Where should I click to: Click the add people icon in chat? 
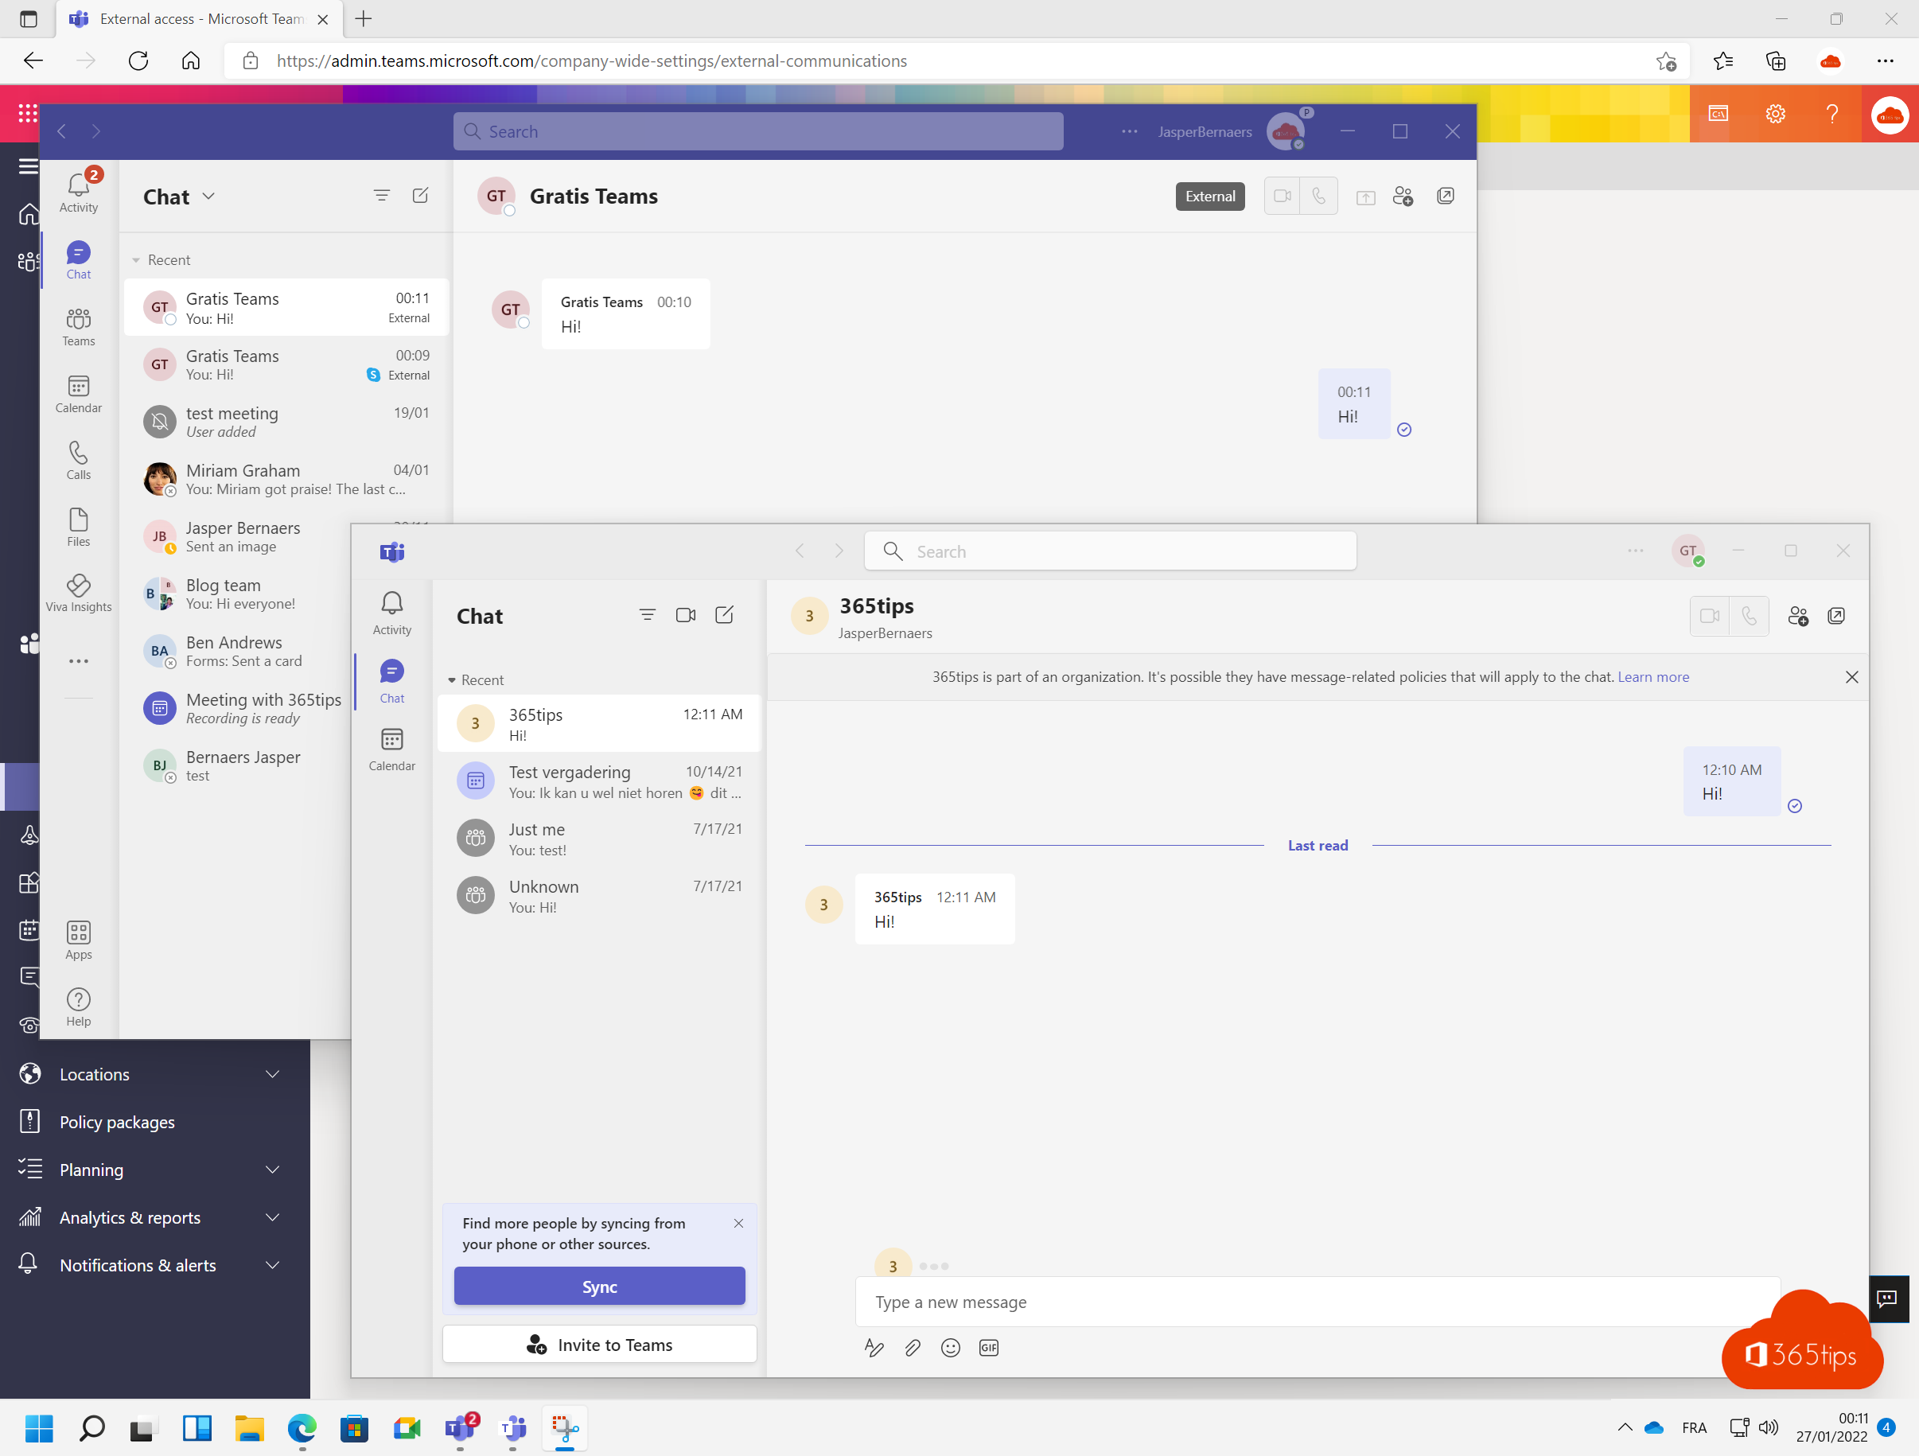click(1798, 613)
